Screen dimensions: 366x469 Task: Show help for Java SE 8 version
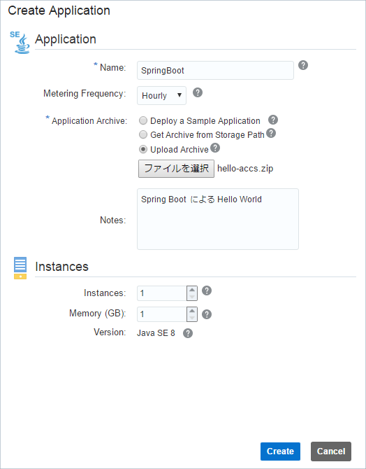(x=188, y=333)
